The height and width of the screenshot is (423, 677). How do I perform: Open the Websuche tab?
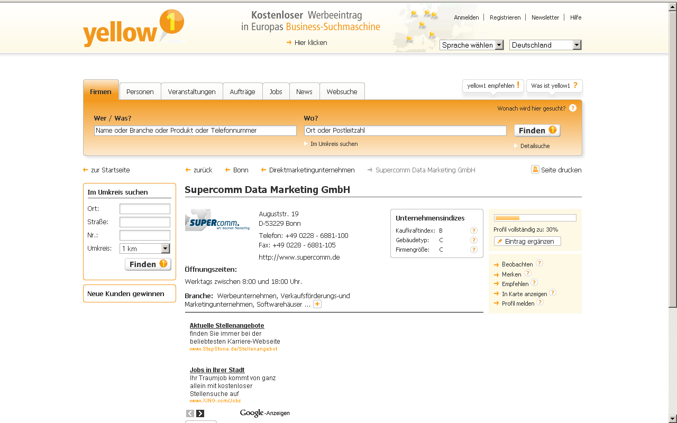click(x=342, y=91)
